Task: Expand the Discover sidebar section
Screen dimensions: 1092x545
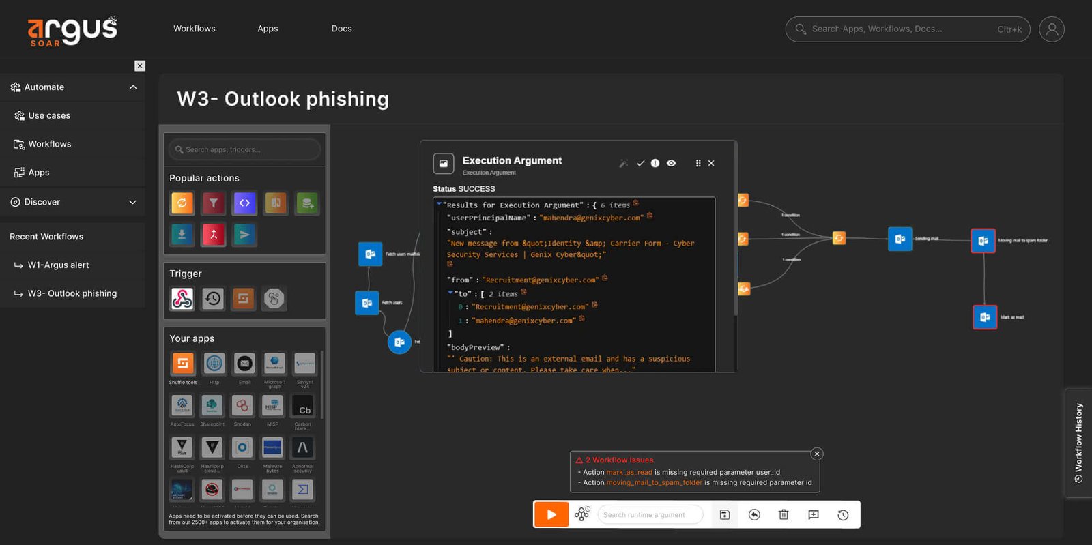Action: [x=132, y=202]
